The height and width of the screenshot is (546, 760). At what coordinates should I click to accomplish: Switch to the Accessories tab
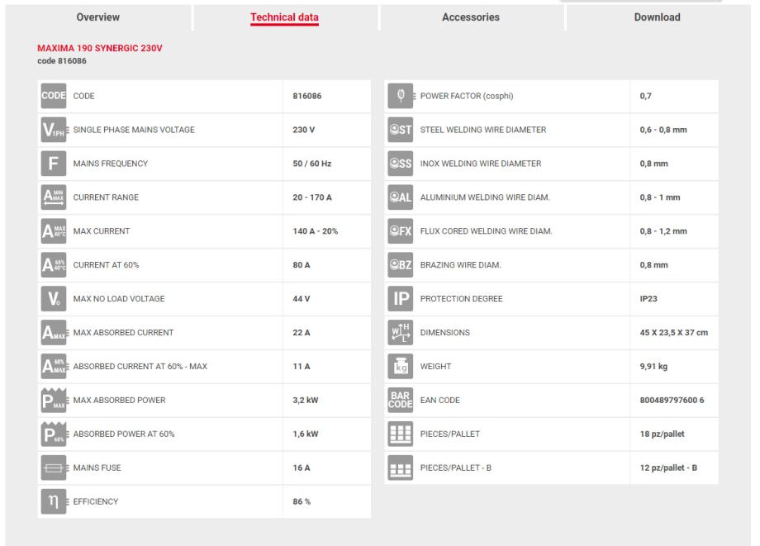tap(471, 17)
